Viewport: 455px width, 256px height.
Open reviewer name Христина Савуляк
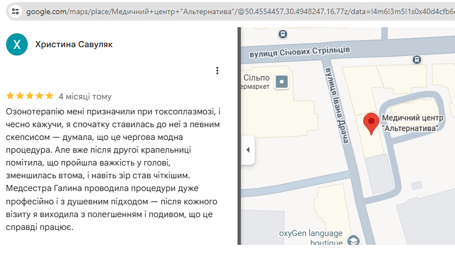(x=73, y=44)
